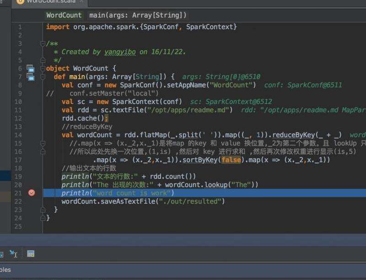Image resolution: width=366 pixels, height=280 pixels.
Task: Remove the breakpoint on line 21
Action: [31, 193]
